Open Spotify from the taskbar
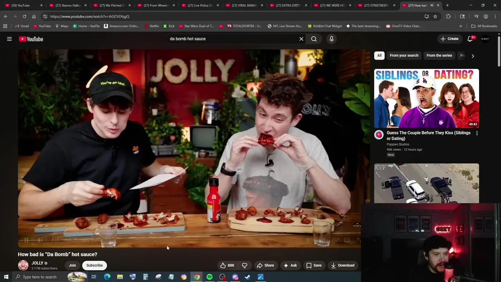This screenshot has width=501, height=282. [x=209, y=277]
